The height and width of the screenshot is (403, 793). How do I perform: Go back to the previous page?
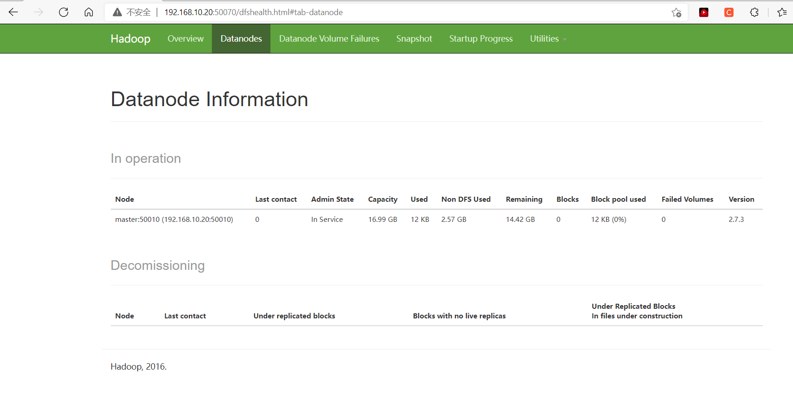[x=13, y=12]
